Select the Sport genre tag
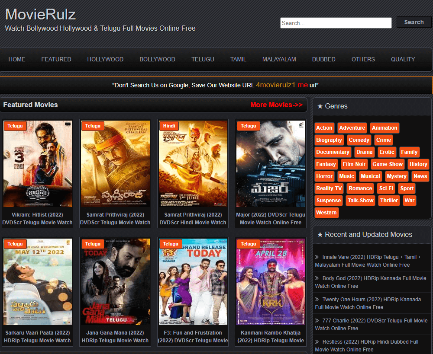The height and width of the screenshot is (354, 433). coord(407,188)
